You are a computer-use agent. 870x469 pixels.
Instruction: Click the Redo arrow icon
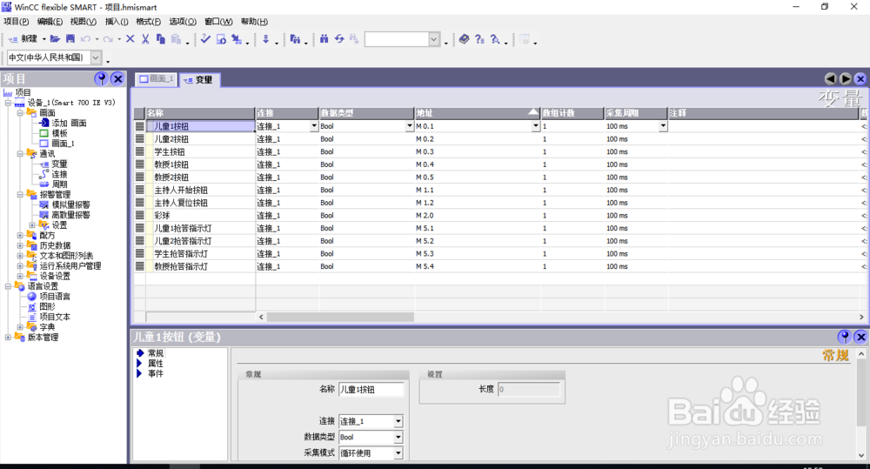[108, 39]
